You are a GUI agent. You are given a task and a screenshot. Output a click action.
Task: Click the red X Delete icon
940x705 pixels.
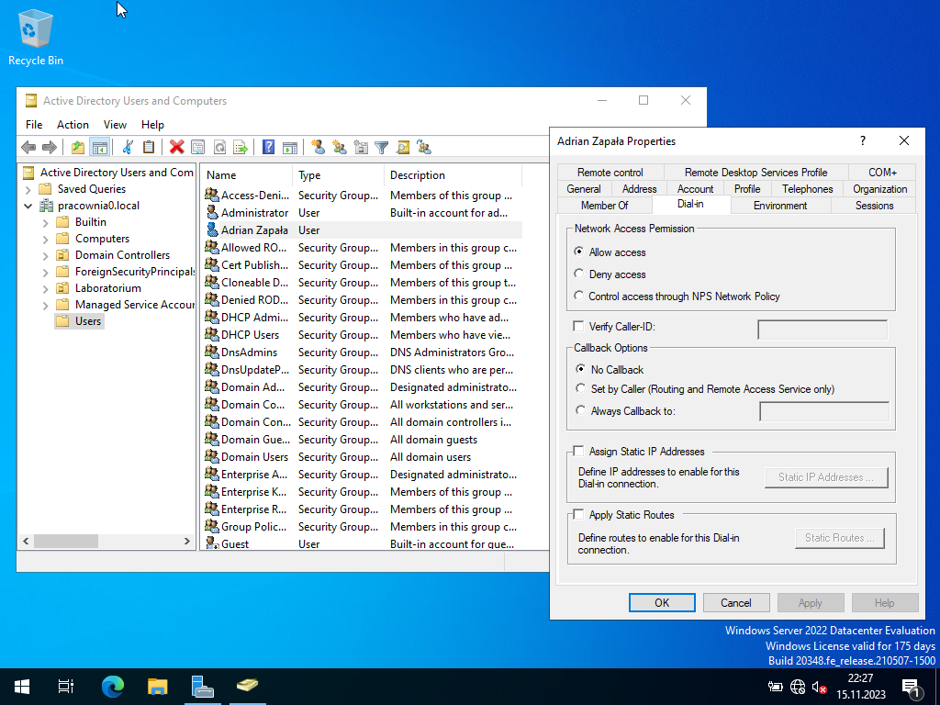click(x=176, y=147)
